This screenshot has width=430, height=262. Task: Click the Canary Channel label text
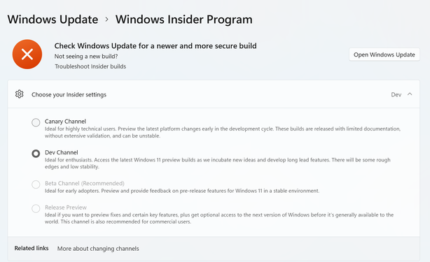click(x=65, y=122)
